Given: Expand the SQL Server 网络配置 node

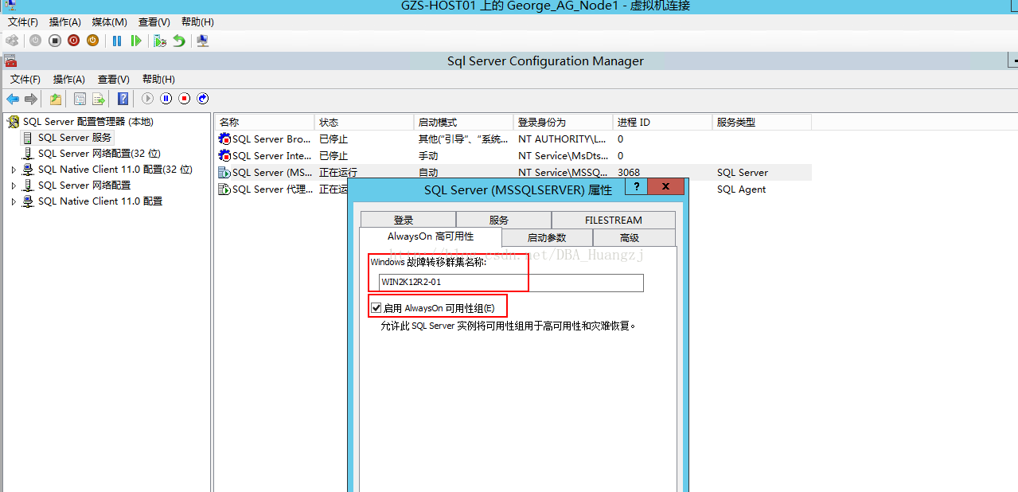Looking at the screenshot, I should 14,185.
